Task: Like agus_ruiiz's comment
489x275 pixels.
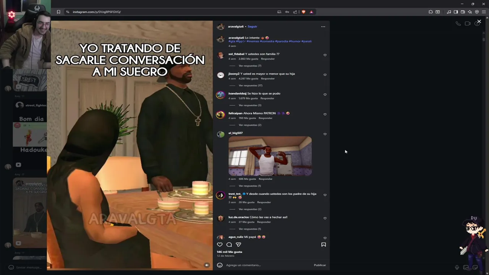Action: pyautogui.click(x=325, y=238)
